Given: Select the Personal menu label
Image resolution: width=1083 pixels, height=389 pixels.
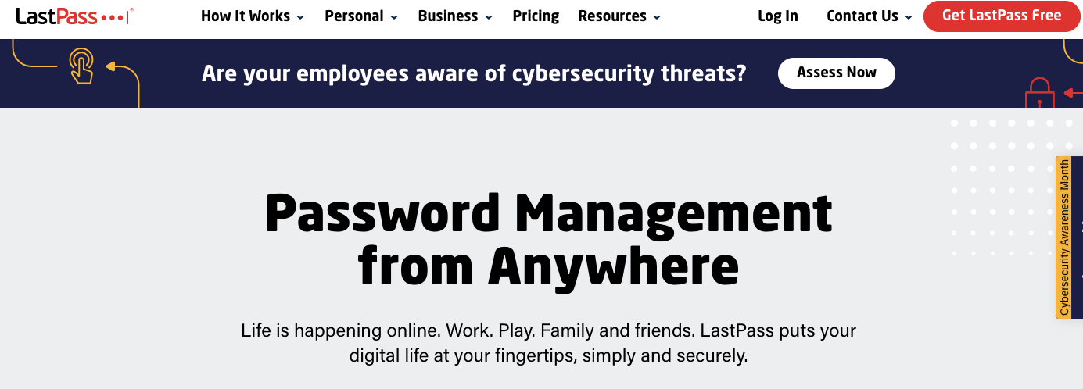Looking at the screenshot, I should pyautogui.click(x=352, y=16).
